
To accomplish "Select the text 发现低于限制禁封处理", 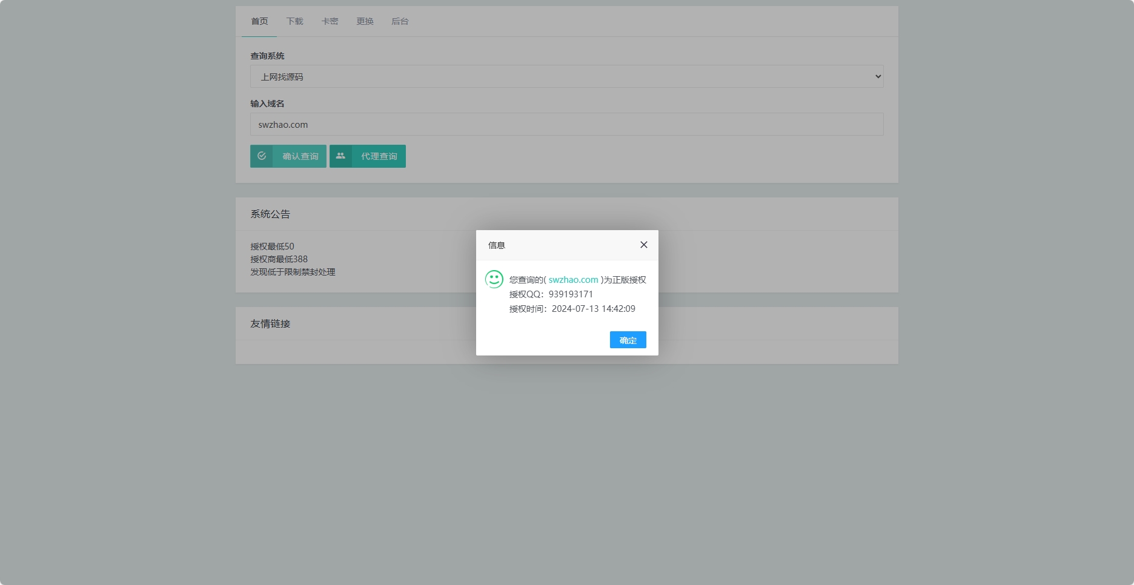I will (x=293, y=272).
